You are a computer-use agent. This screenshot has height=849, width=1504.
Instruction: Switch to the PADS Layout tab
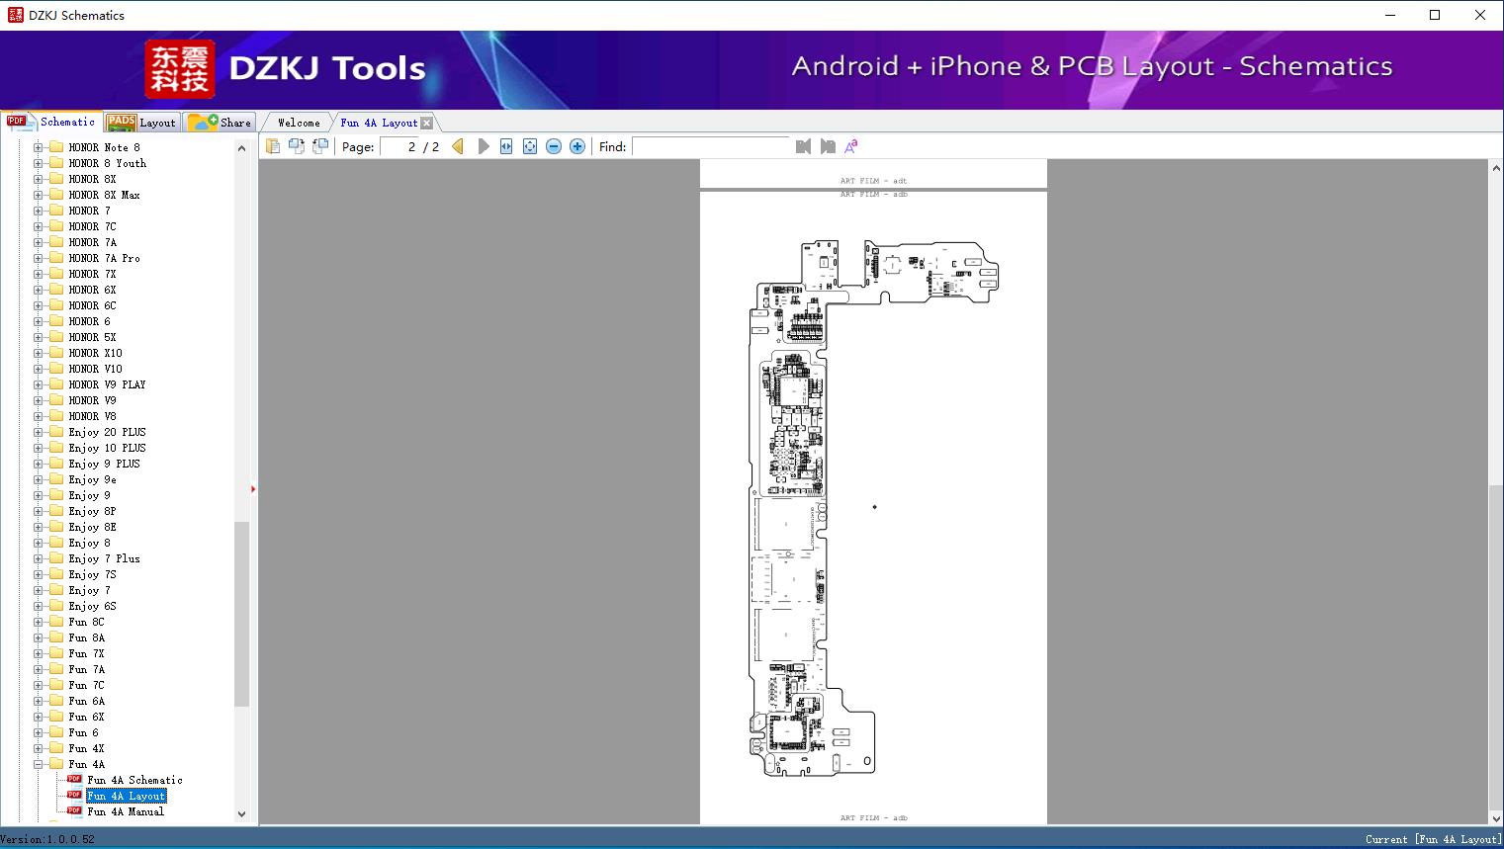[x=141, y=123]
